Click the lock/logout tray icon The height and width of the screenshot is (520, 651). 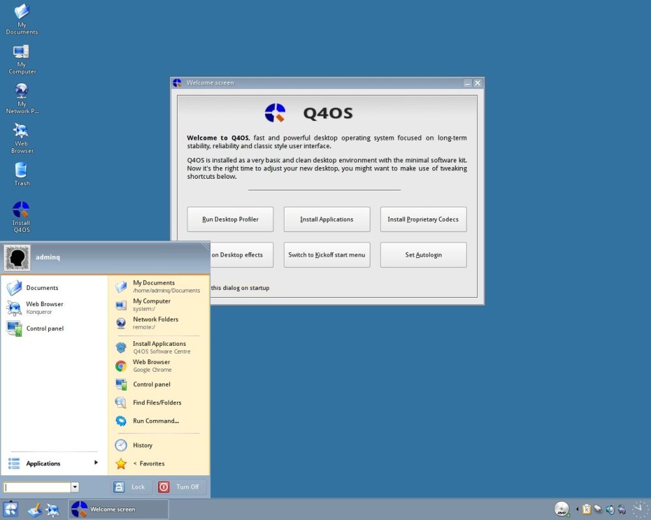coord(622,509)
